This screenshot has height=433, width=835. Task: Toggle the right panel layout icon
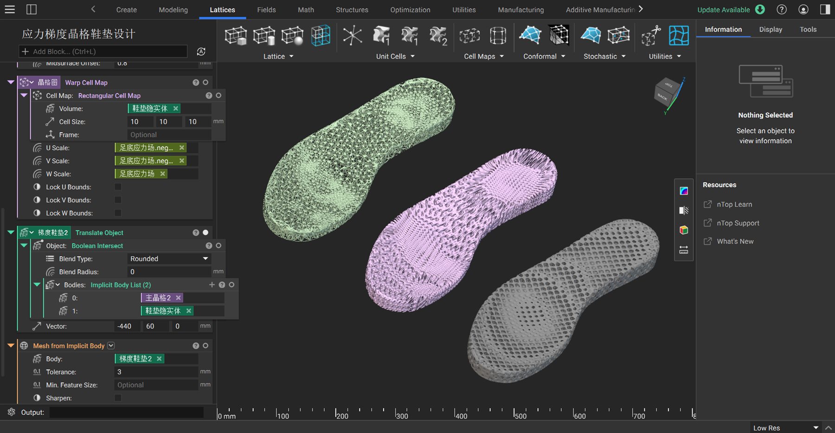[825, 9]
